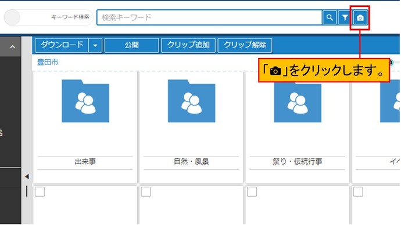The width and height of the screenshot is (401, 225).
Task: Click the camera image search icon
Action: pos(360,17)
